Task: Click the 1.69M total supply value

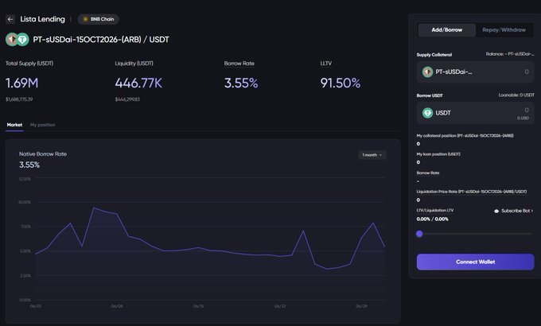Action: coord(21,83)
